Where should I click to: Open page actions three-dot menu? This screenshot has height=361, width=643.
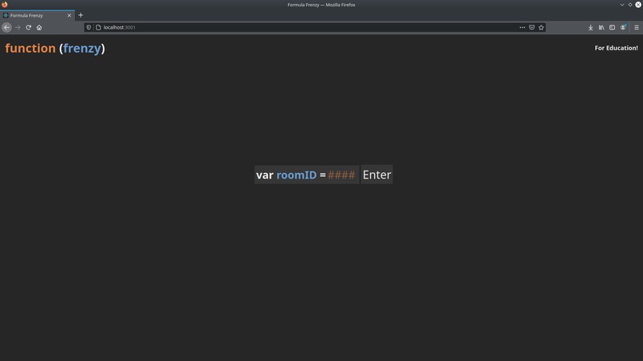pos(522,27)
